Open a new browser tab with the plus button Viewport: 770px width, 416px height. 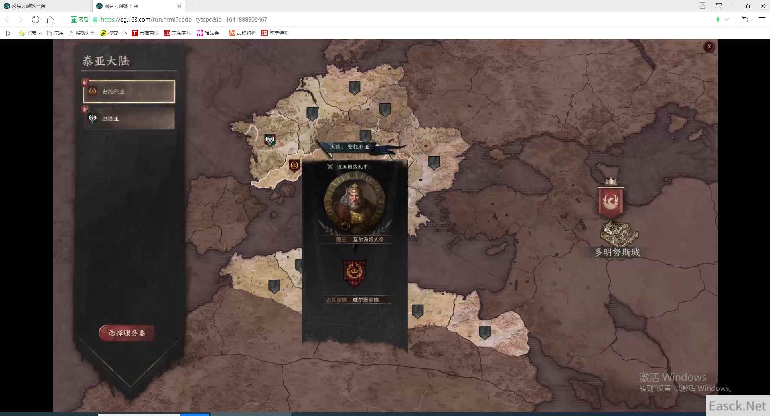click(x=192, y=6)
